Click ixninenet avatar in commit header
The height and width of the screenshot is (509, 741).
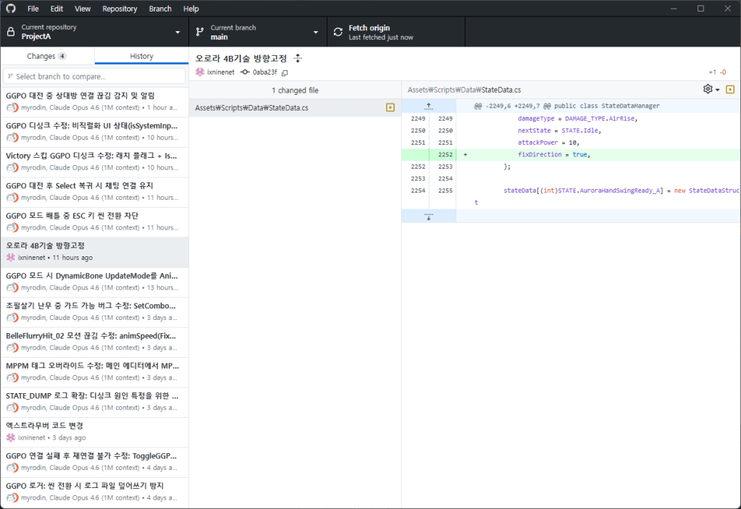coord(200,72)
